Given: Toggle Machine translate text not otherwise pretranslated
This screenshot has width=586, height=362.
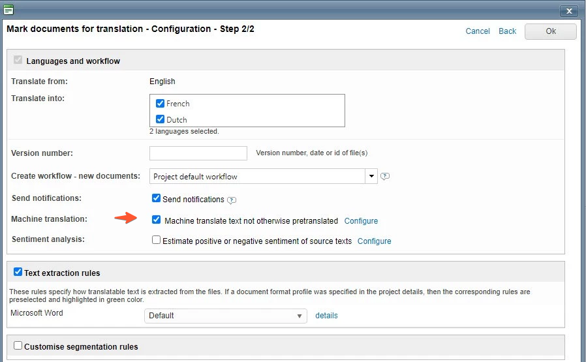Looking at the screenshot, I should click(x=156, y=220).
